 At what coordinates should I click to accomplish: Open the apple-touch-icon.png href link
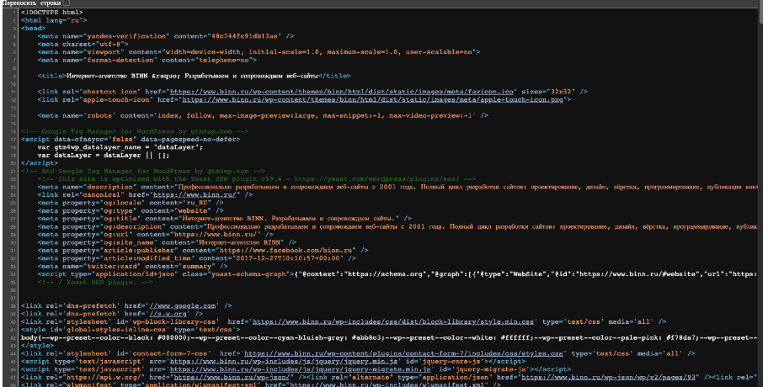(x=373, y=99)
